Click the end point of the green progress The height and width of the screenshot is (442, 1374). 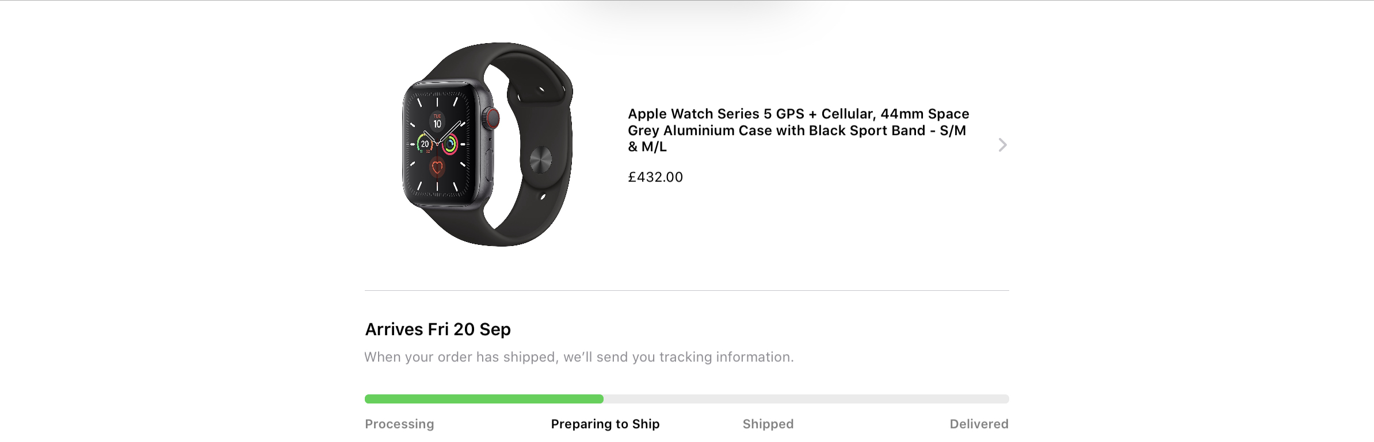(601, 399)
